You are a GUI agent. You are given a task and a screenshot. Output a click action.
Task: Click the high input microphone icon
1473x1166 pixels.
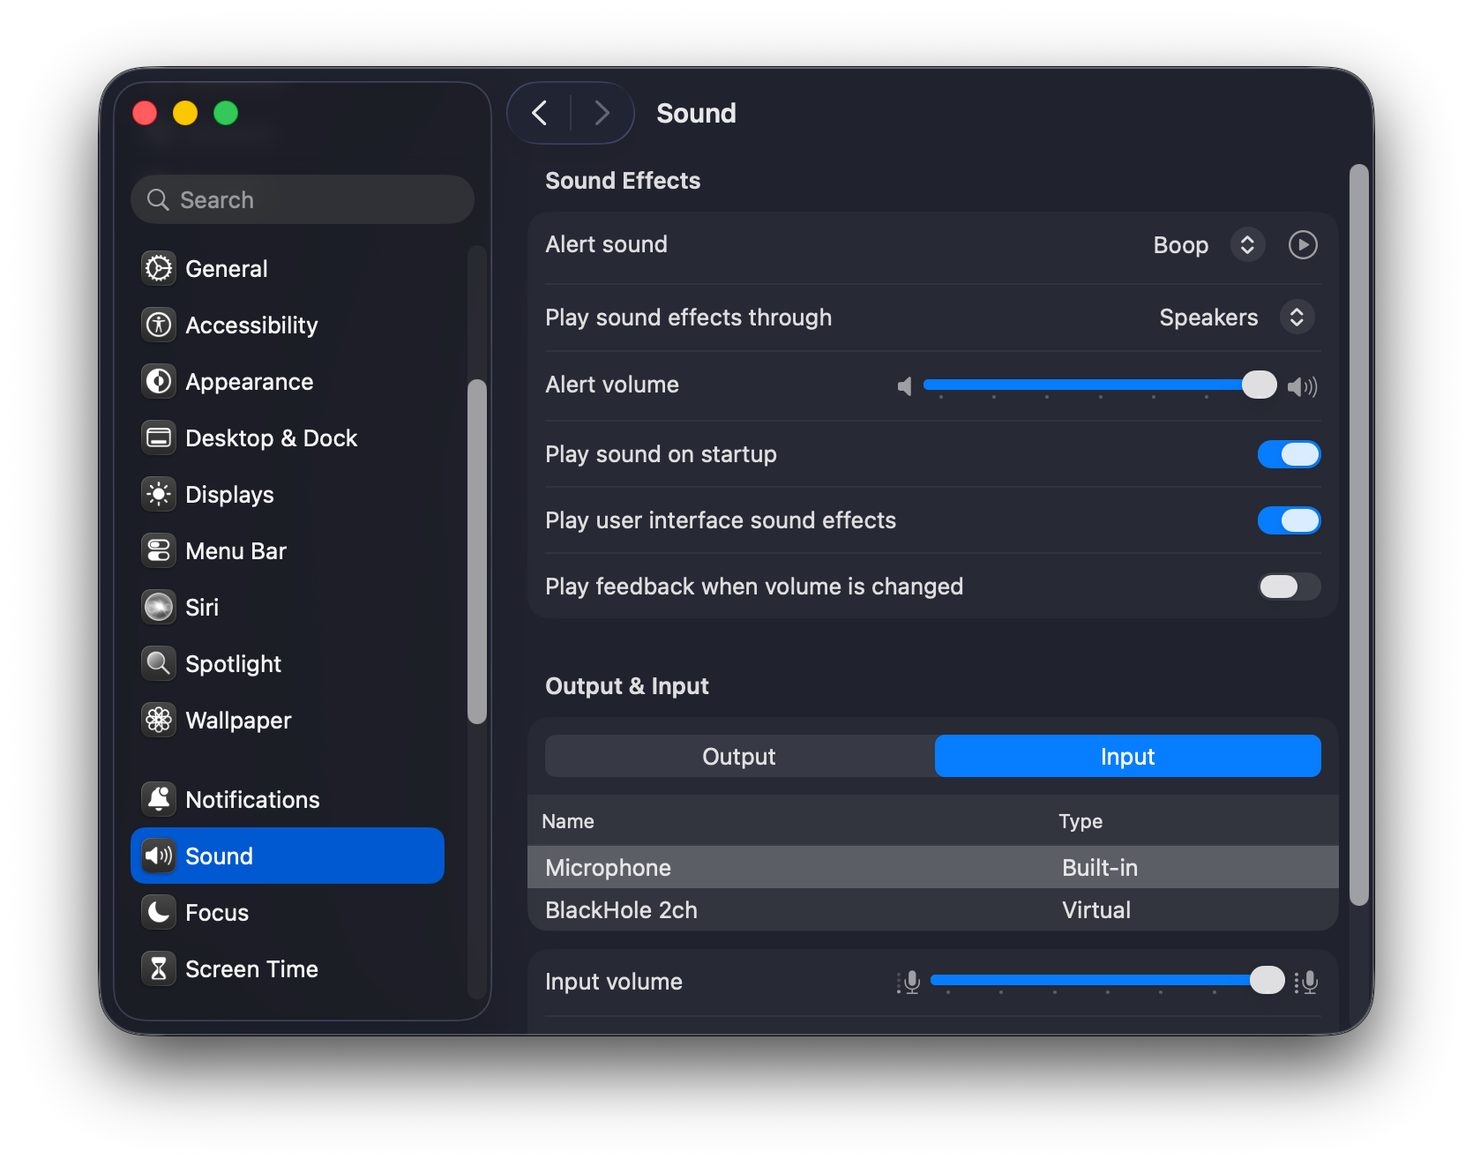1306,982
